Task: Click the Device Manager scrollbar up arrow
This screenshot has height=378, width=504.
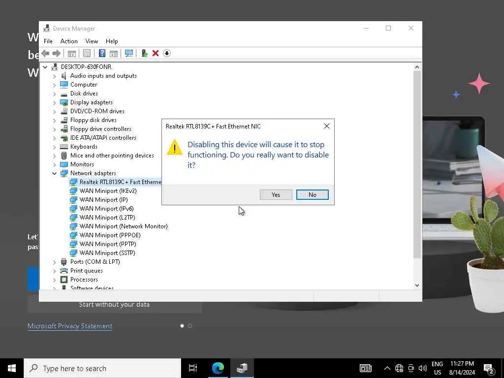Action: pos(417,67)
